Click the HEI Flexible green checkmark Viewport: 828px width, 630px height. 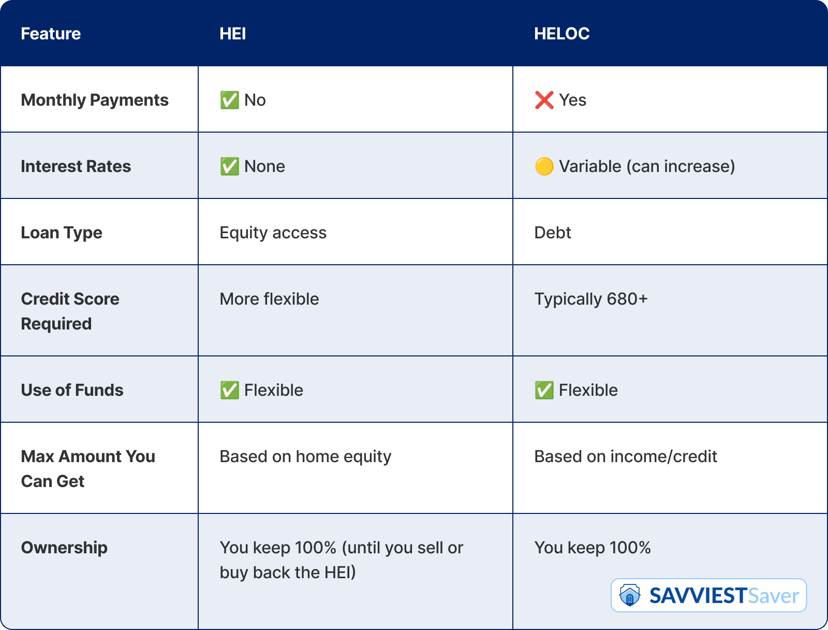point(229,390)
